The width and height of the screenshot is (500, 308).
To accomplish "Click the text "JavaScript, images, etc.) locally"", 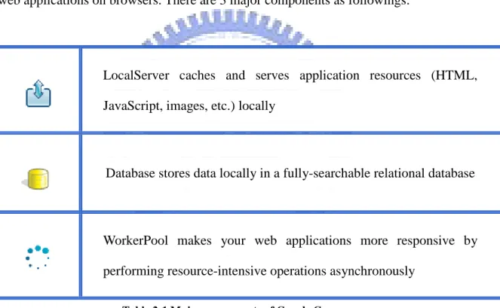I will coord(189,106).
